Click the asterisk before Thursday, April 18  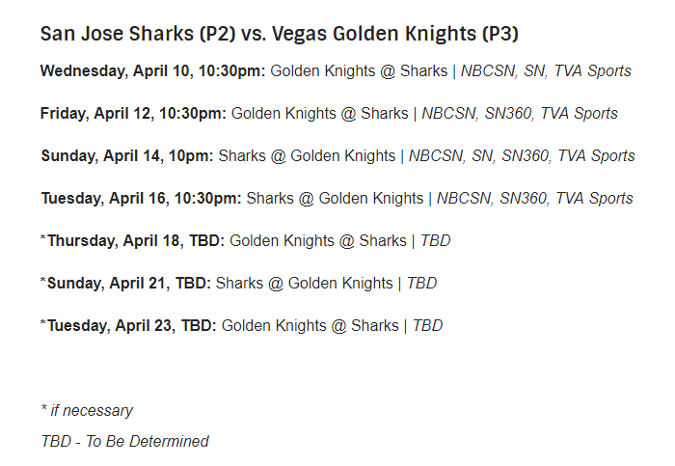click(43, 239)
